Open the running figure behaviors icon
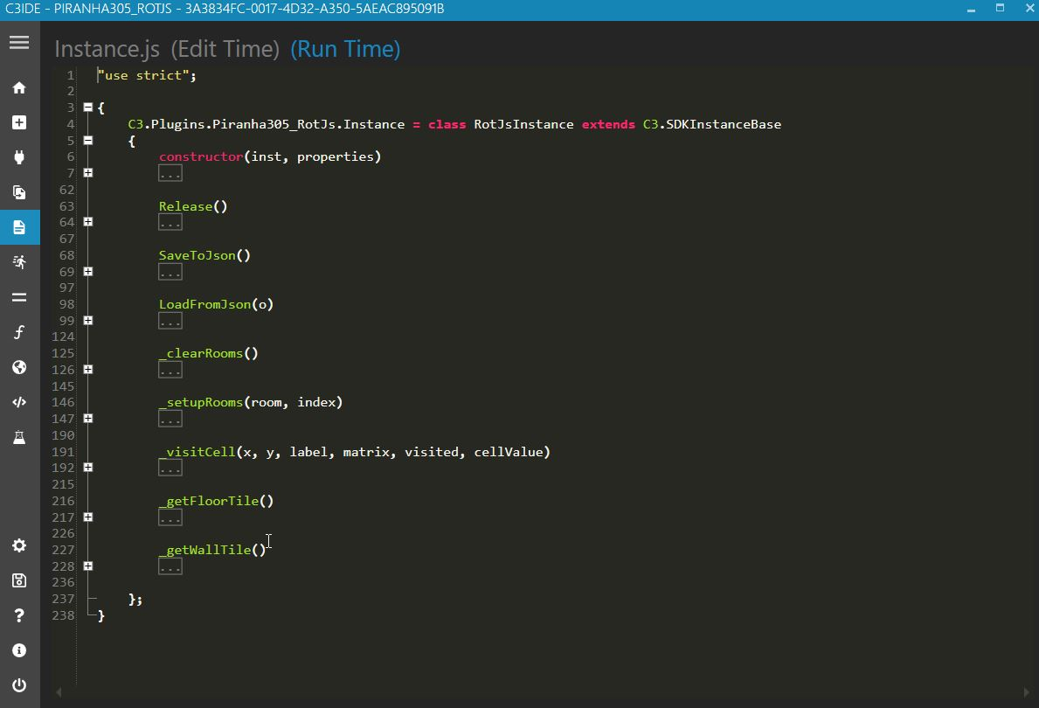The image size is (1039, 708). [19, 262]
